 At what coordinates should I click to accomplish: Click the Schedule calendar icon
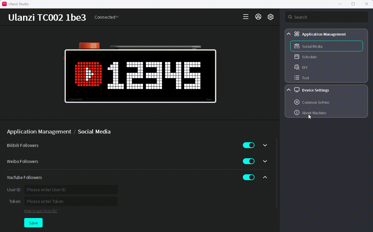point(297,57)
